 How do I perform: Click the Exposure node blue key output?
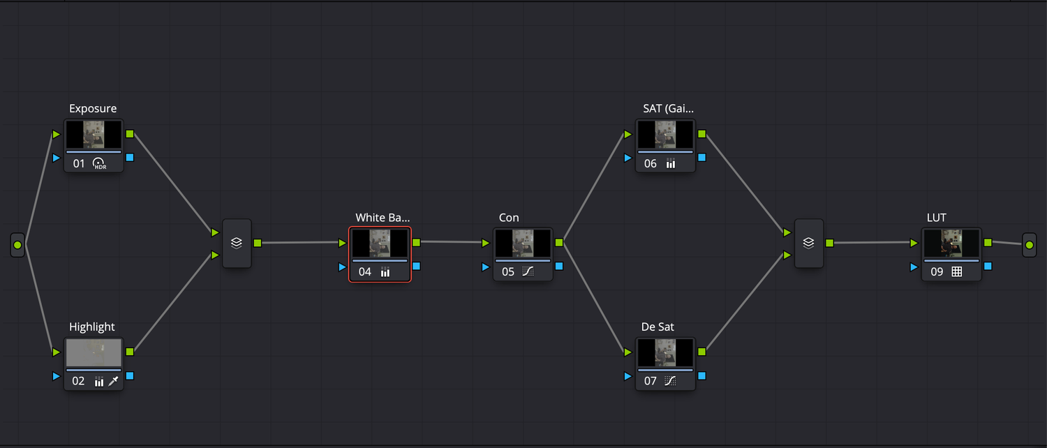(x=130, y=158)
